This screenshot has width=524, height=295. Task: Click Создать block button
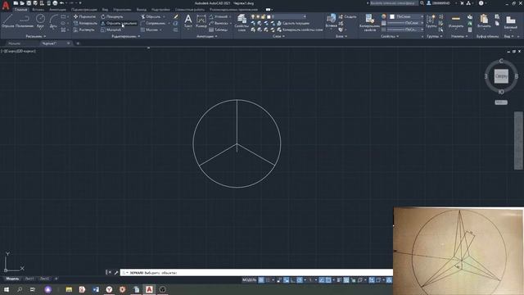tap(347, 16)
